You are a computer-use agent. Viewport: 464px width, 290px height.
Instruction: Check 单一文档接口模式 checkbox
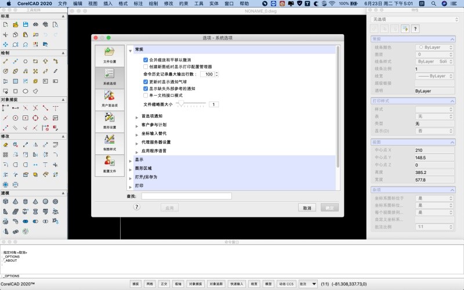[146, 95]
